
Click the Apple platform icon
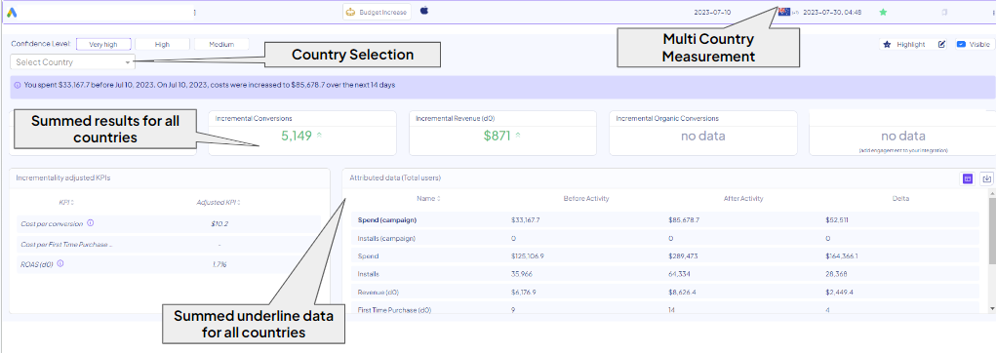[x=424, y=11]
